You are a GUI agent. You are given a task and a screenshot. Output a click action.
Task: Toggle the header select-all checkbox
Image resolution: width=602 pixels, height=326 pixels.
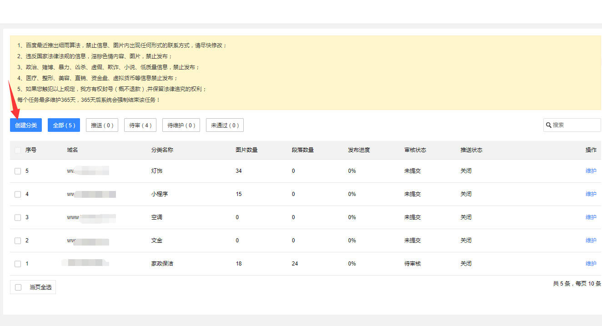[18, 150]
